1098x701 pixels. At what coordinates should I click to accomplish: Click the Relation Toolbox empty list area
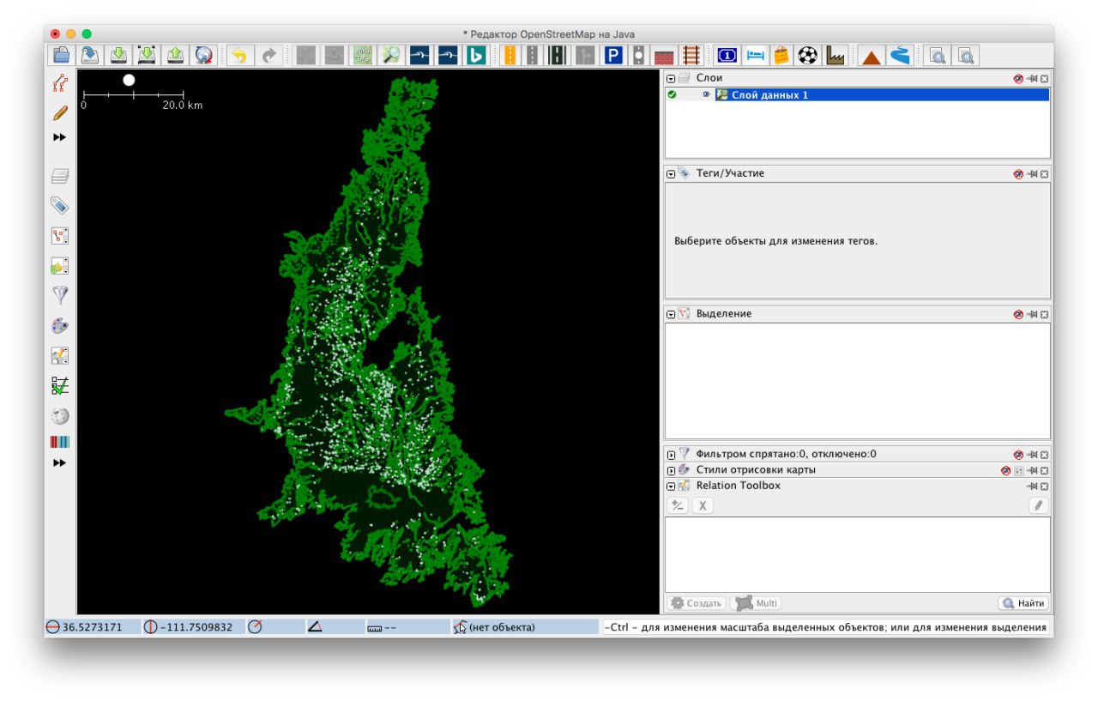click(858, 554)
